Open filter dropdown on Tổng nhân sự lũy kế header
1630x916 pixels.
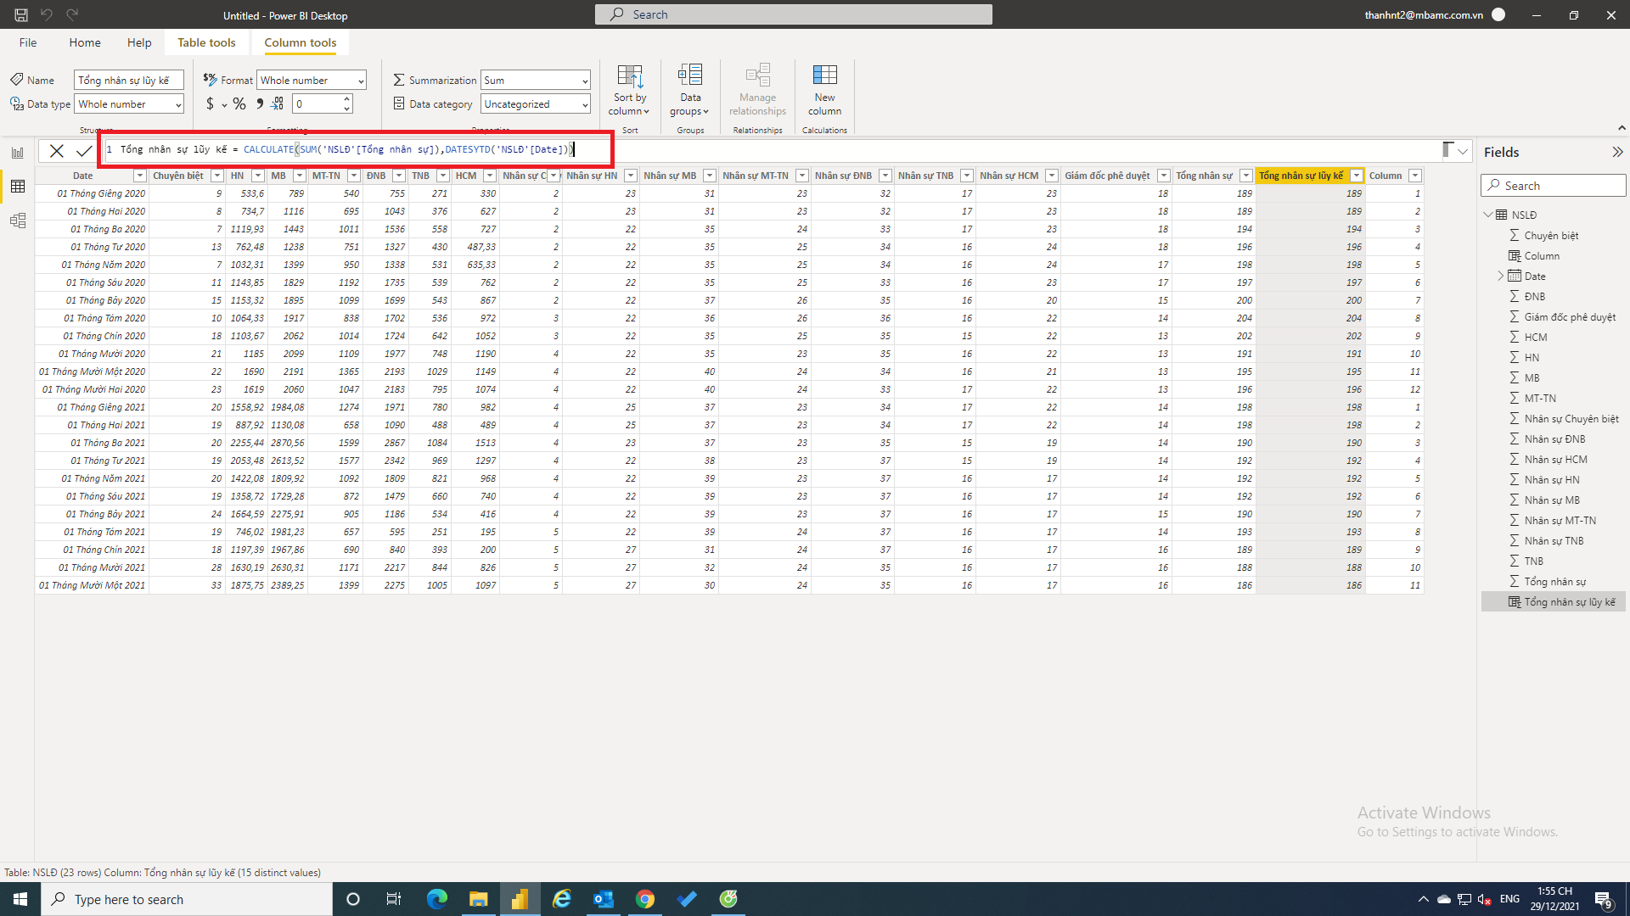(x=1356, y=176)
